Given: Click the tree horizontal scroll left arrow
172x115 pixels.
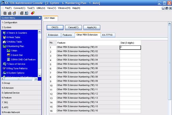Looking at the screenshot, I should (3, 79).
